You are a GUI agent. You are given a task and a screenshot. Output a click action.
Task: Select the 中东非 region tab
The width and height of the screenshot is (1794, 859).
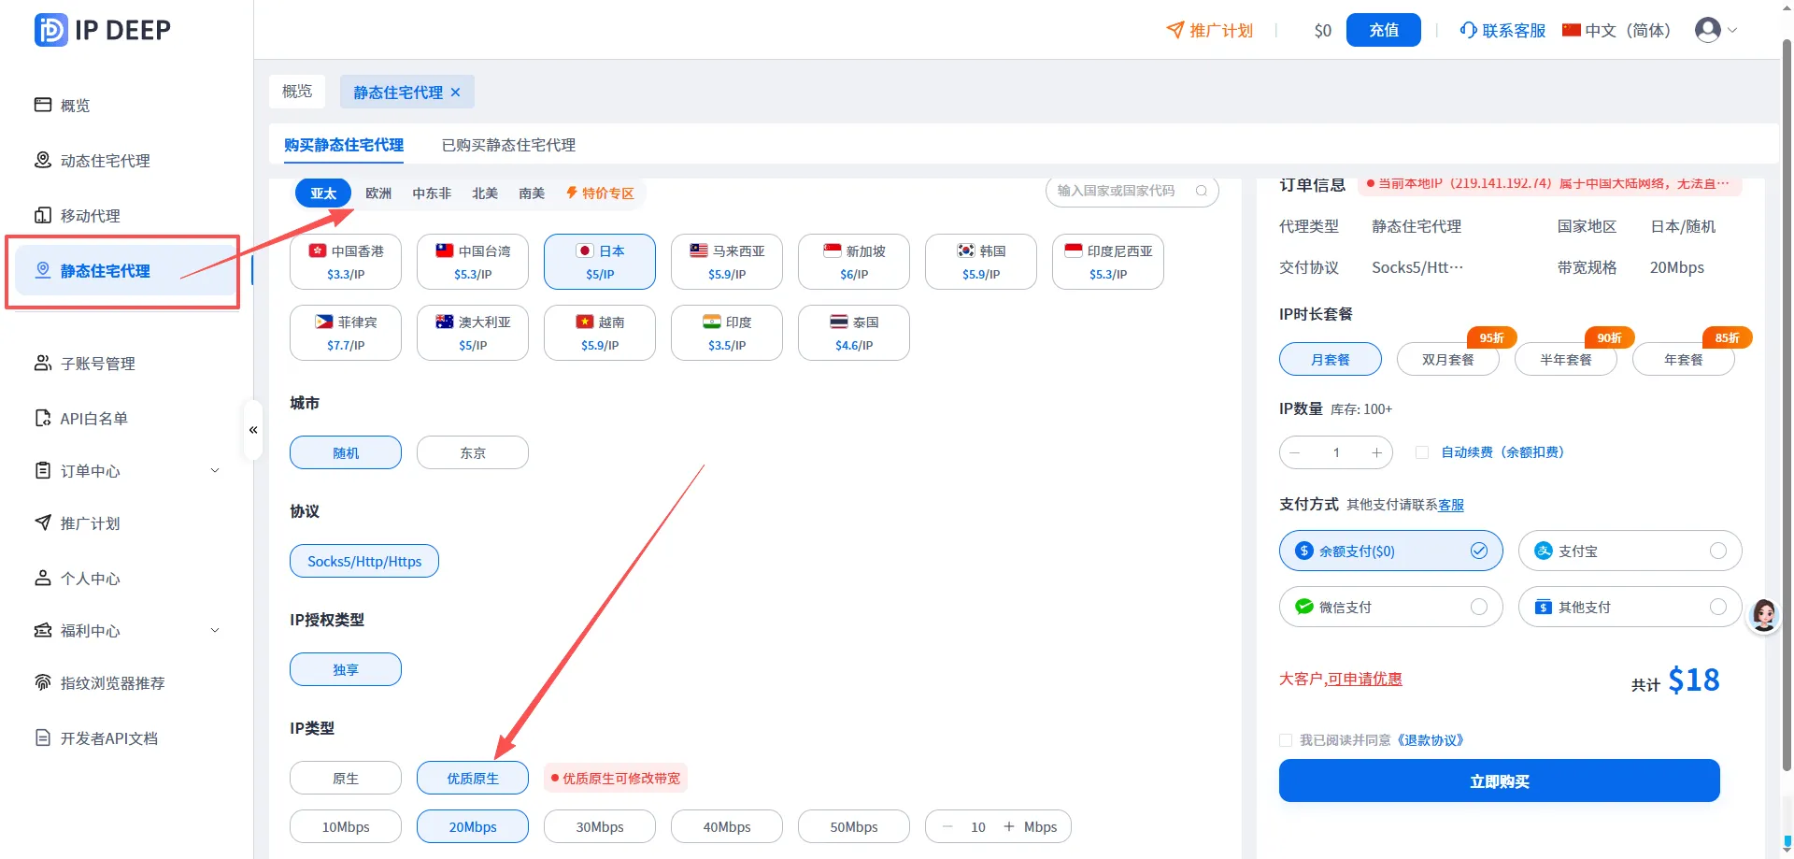(x=432, y=193)
